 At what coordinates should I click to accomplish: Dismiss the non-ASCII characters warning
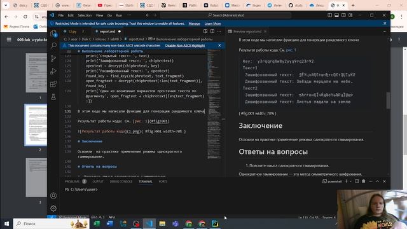click(219, 45)
